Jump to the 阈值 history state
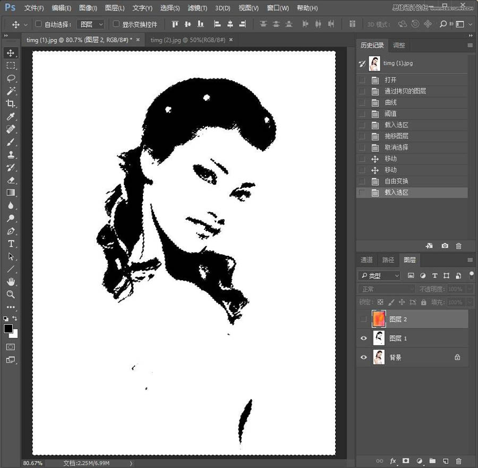This screenshot has height=468, width=478. pyautogui.click(x=390, y=114)
